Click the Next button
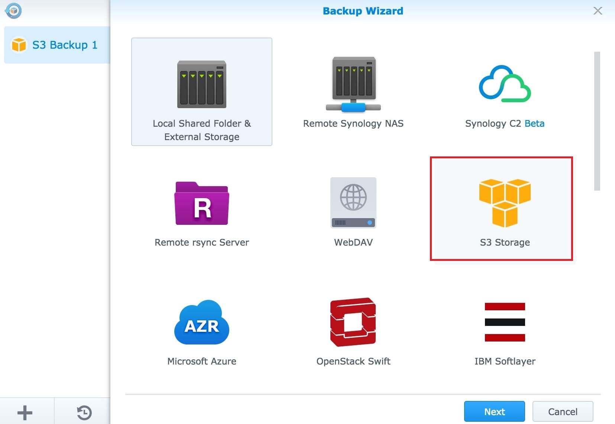Image resolution: width=615 pixels, height=424 pixels. [x=494, y=411]
